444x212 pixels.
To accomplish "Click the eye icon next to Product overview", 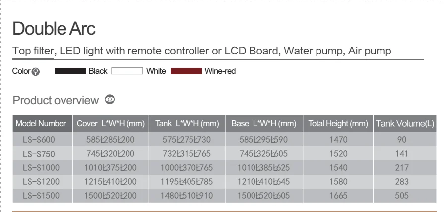I will pos(110,100).
